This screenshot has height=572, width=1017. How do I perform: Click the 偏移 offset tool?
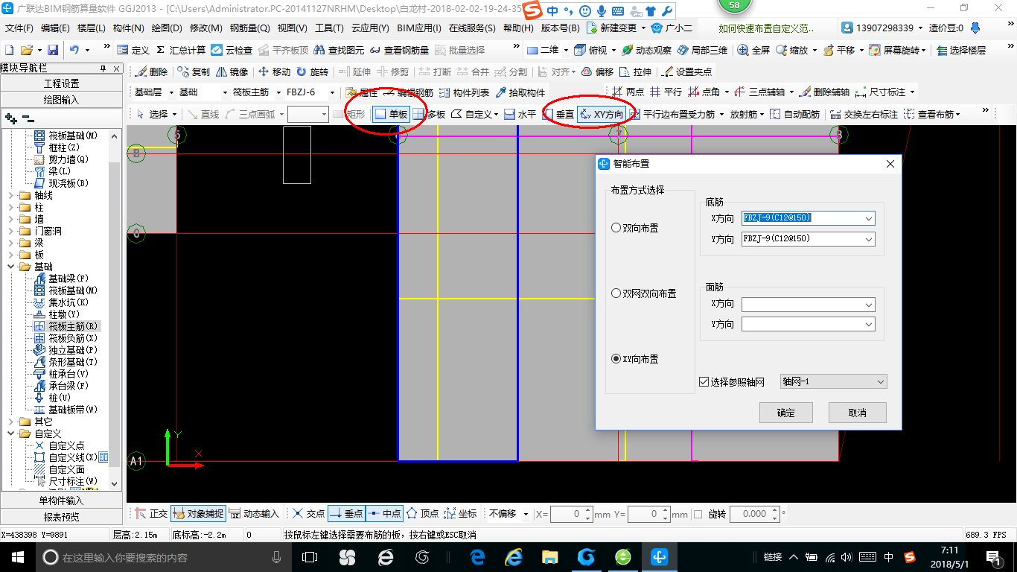point(597,72)
